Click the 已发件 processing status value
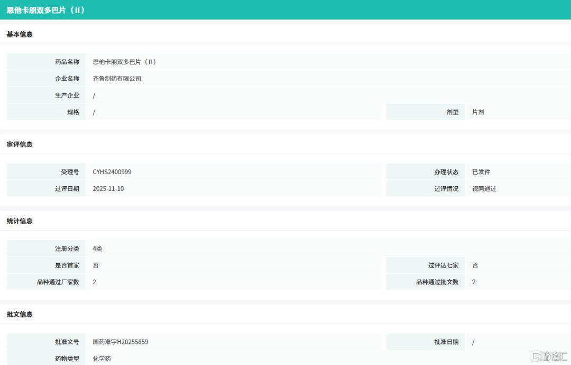The height and width of the screenshot is (365, 571). tap(481, 172)
